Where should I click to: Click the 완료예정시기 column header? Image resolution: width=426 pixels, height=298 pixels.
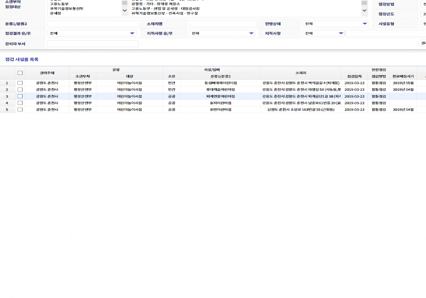403,76
